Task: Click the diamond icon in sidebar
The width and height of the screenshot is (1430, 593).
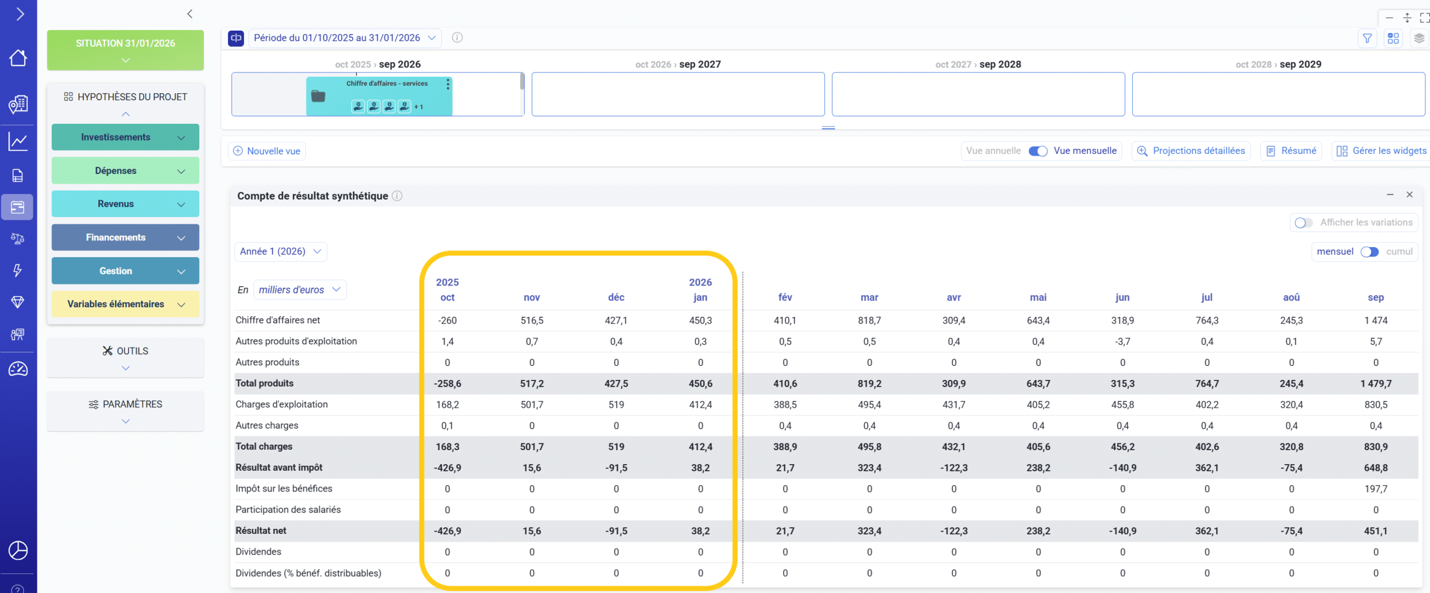Action: tap(18, 302)
